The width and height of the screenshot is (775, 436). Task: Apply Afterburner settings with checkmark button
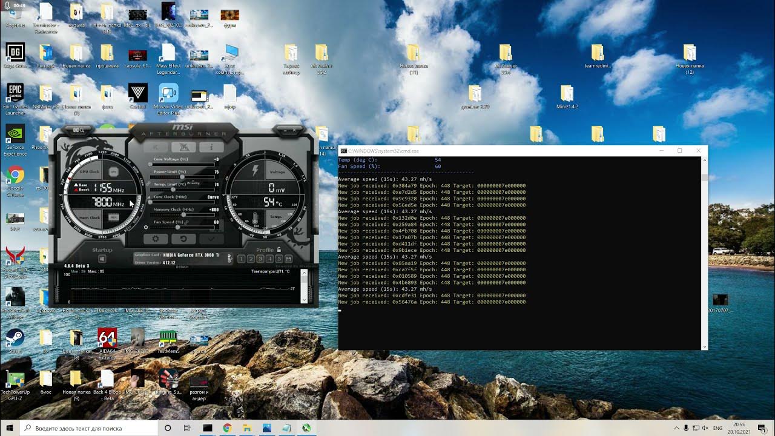pos(211,239)
